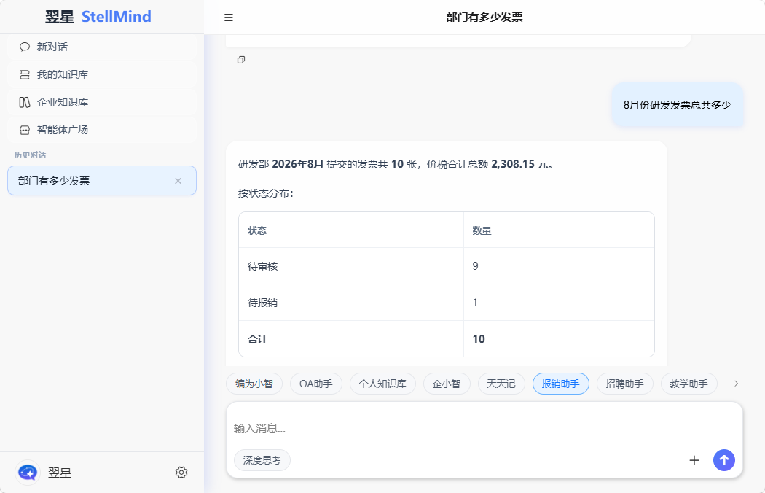Click the 历史对话 section label
This screenshot has width=765, height=493.
click(31, 155)
